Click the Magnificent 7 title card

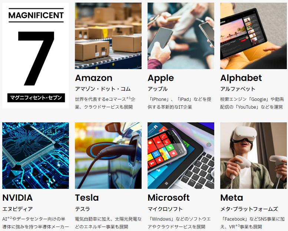pos(36,55)
